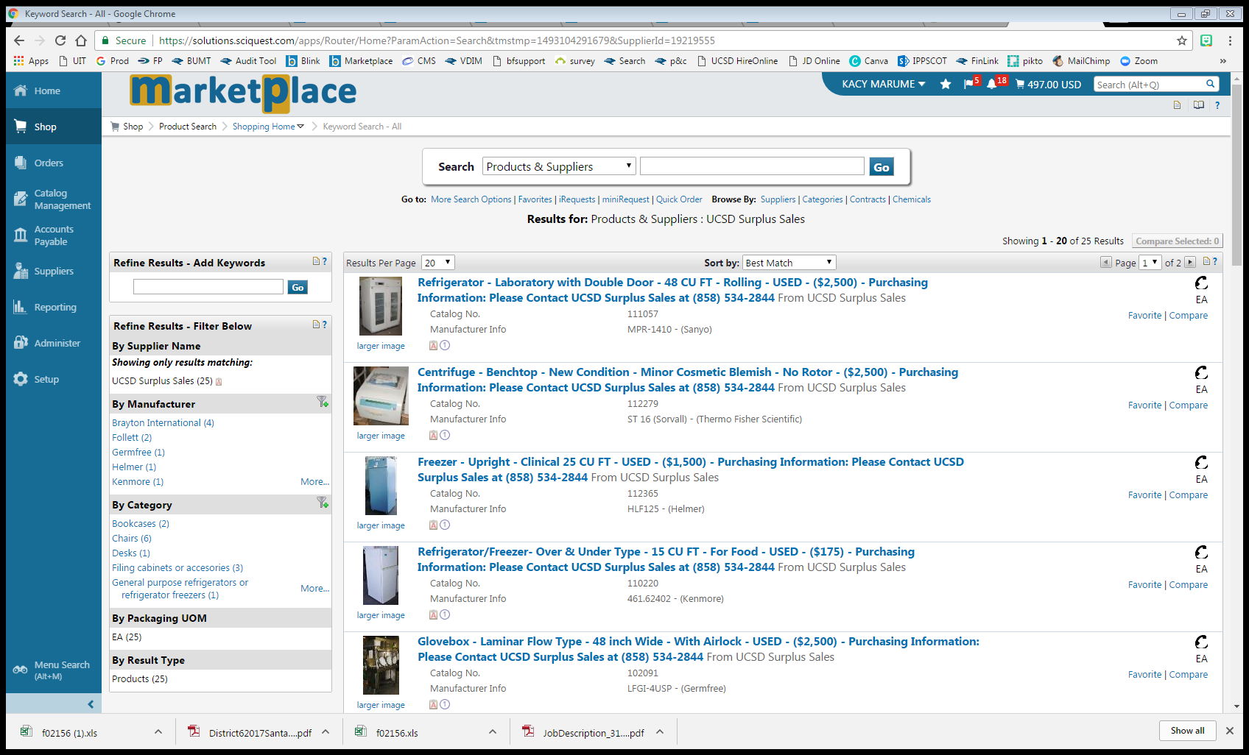Browse by Chemicals link
The image size is (1249, 755).
(912, 199)
